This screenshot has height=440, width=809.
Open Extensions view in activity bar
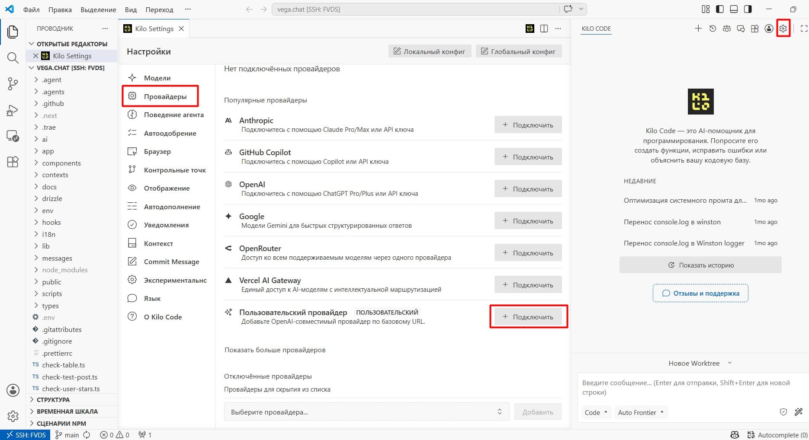click(x=13, y=162)
